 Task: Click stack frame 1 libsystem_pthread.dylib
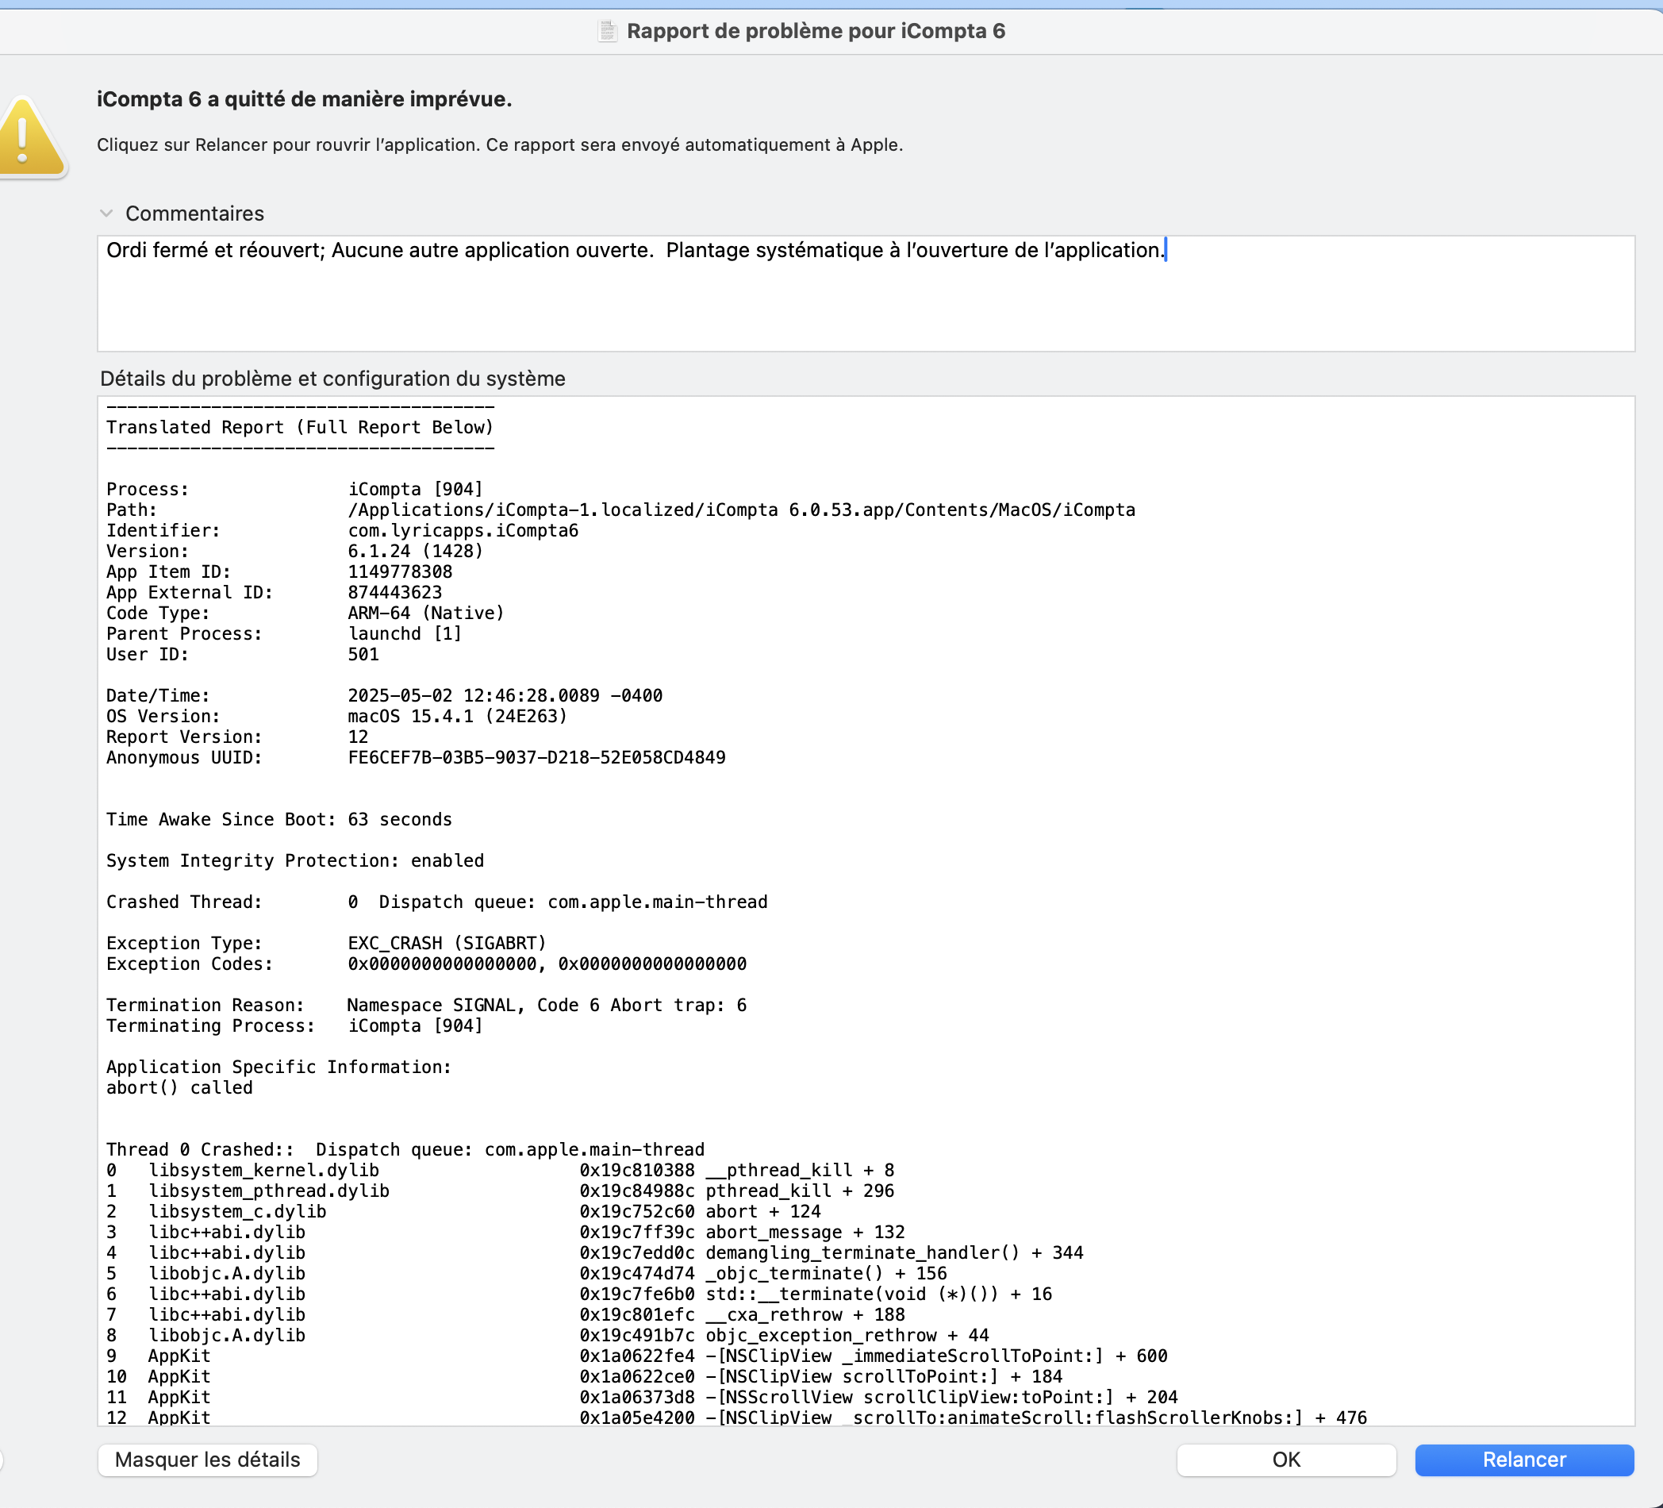coord(500,1191)
